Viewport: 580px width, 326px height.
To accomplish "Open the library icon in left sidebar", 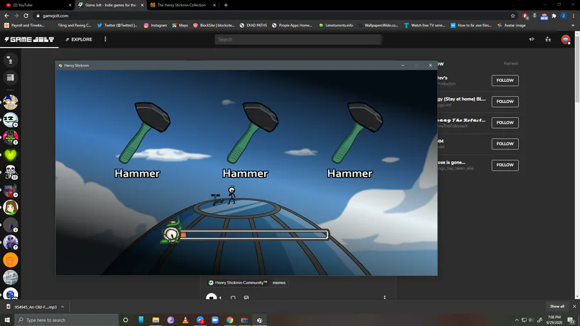I will [x=10, y=77].
